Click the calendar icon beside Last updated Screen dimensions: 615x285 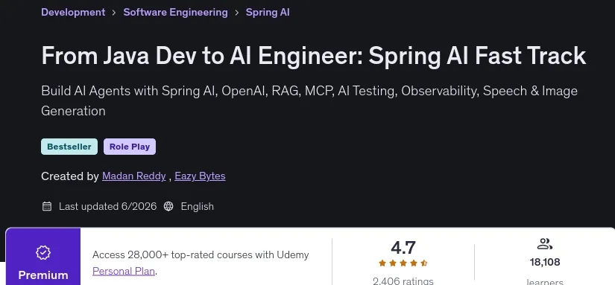pos(47,206)
